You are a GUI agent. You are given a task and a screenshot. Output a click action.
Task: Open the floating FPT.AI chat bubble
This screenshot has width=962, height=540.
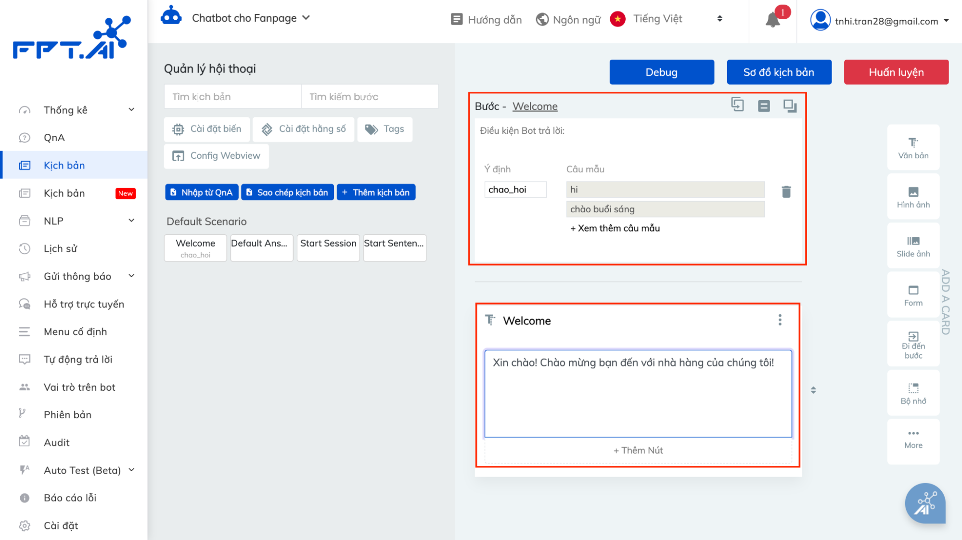924,503
